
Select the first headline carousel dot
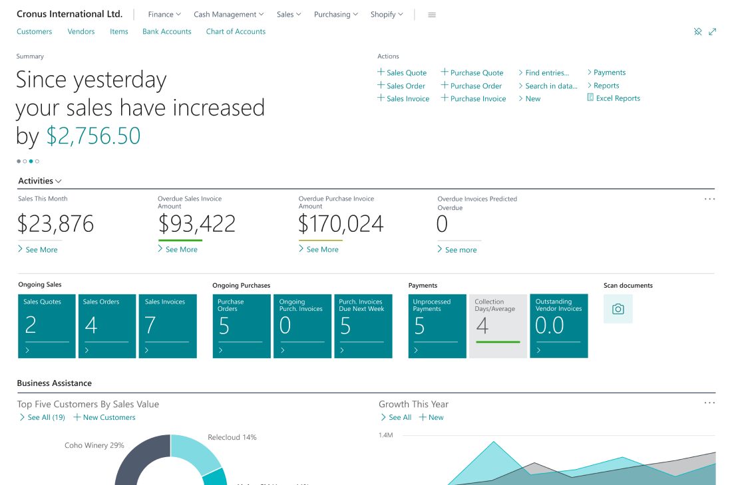19,161
